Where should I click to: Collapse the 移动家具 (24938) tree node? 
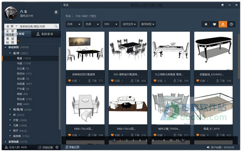tap(5, 47)
